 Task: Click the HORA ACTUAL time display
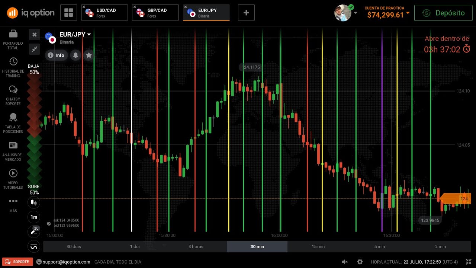pyautogui.click(x=414, y=262)
